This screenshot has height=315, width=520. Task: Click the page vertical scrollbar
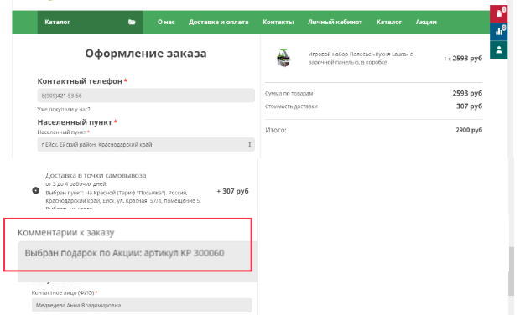pyautogui.click(x=511, y=271)
